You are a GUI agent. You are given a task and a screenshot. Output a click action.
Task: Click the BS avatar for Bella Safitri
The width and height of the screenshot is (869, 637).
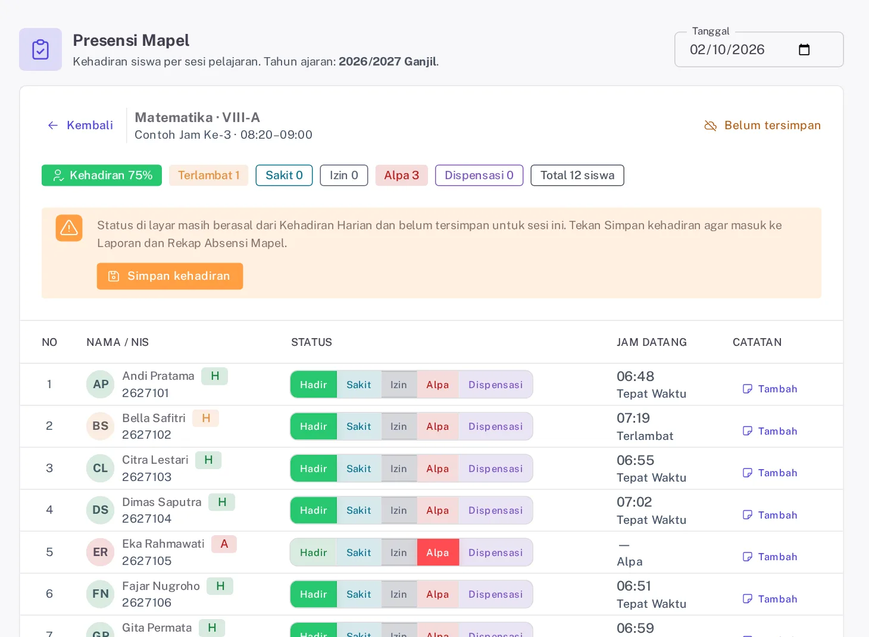(x=101, y=426)
